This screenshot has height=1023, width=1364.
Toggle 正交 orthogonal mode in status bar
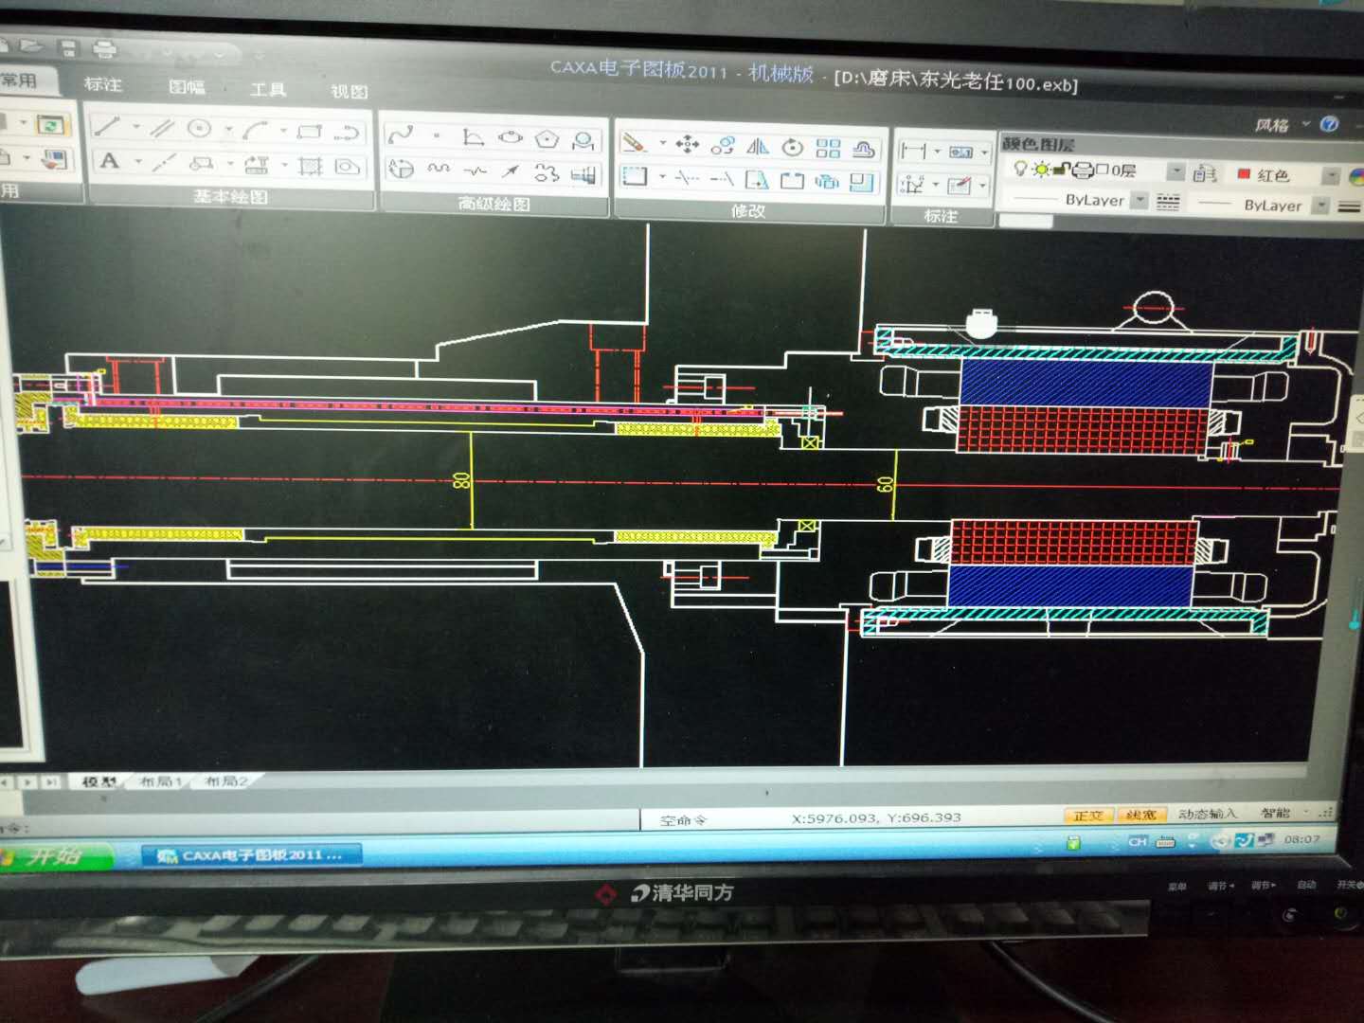coord(1087,815)
